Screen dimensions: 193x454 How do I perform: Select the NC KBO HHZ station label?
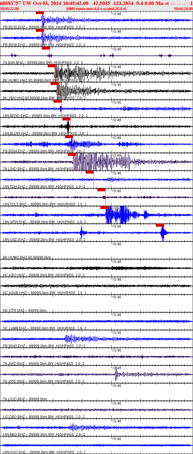coord(44,275)
